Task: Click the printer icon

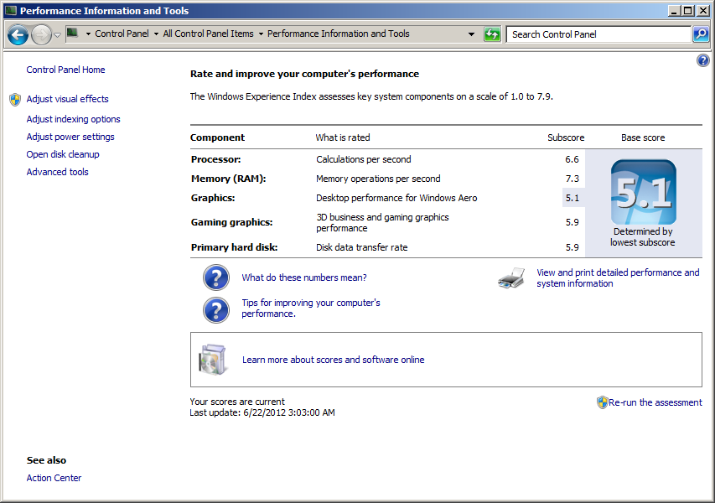Action: coord(511,278)
